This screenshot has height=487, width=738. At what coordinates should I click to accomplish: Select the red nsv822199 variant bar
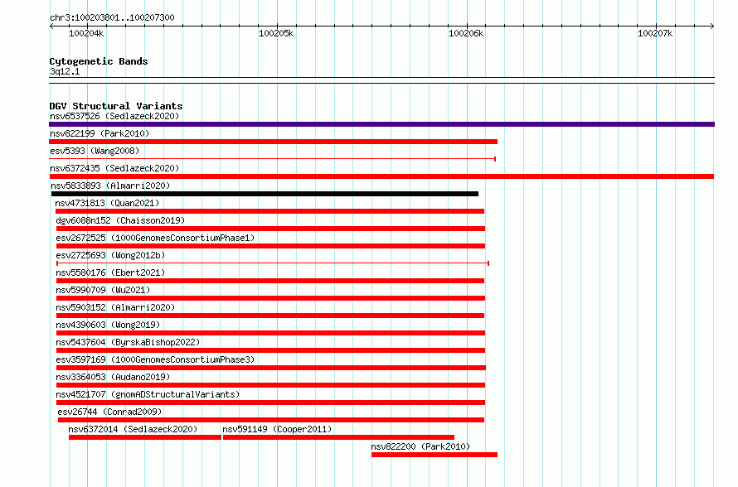273,142
